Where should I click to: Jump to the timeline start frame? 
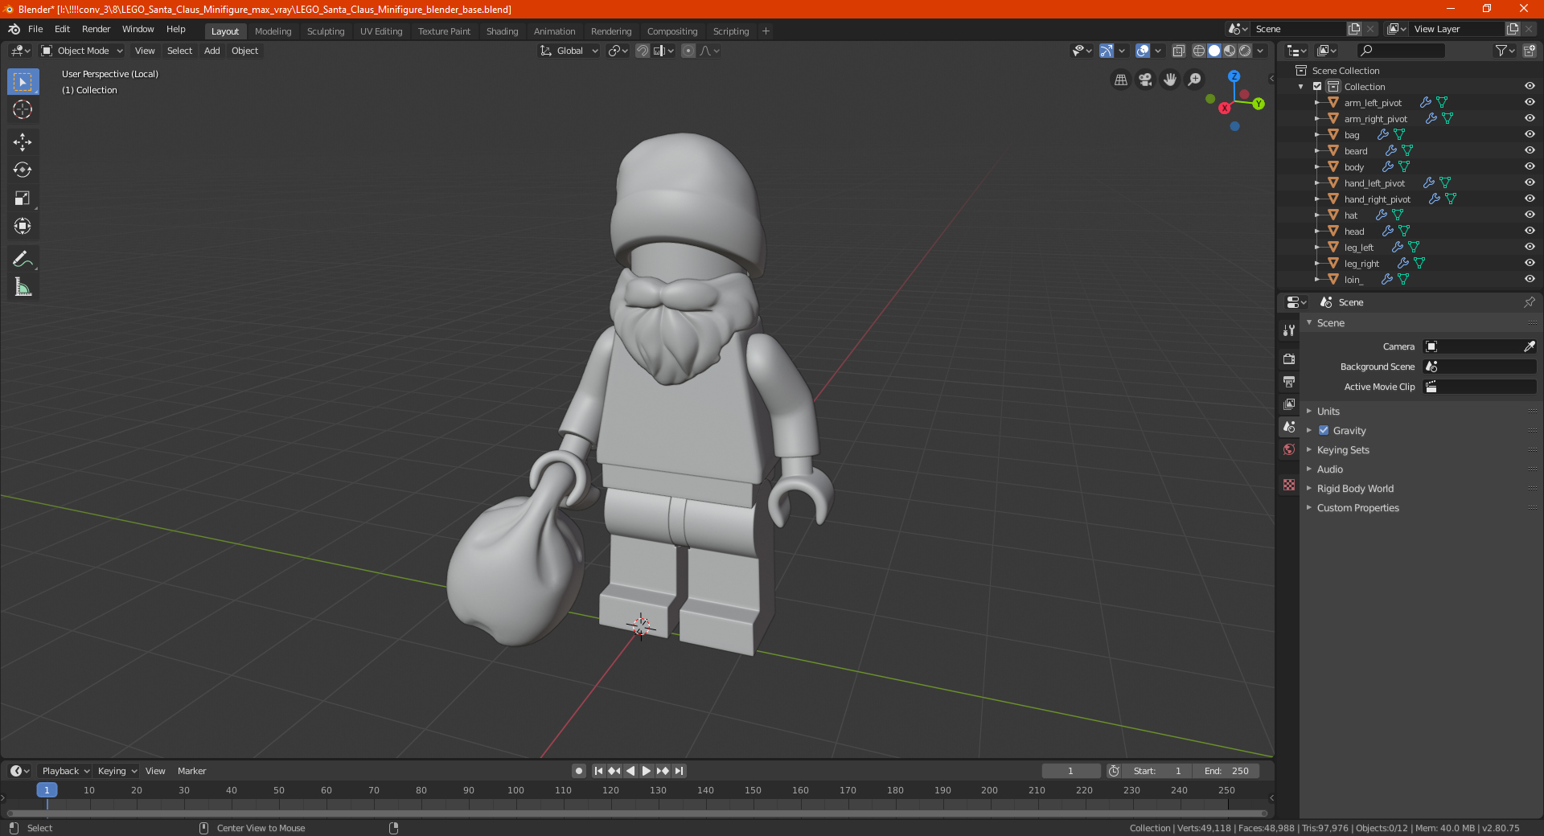click(x=598, y=771)
